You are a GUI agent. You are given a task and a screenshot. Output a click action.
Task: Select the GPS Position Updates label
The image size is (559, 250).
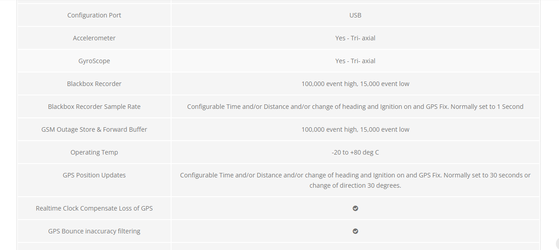(94, 175)
